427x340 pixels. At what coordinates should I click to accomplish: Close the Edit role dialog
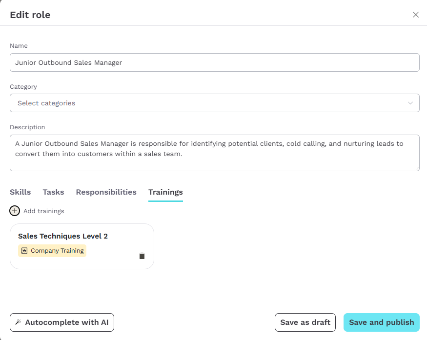click(x=416, y=15)
